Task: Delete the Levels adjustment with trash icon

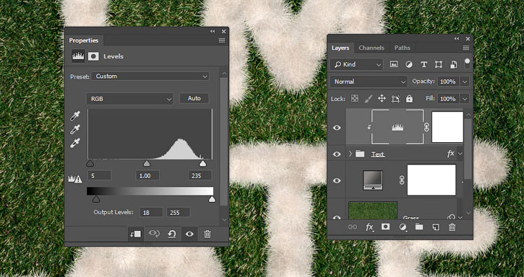Action: (x=207, y=234)
